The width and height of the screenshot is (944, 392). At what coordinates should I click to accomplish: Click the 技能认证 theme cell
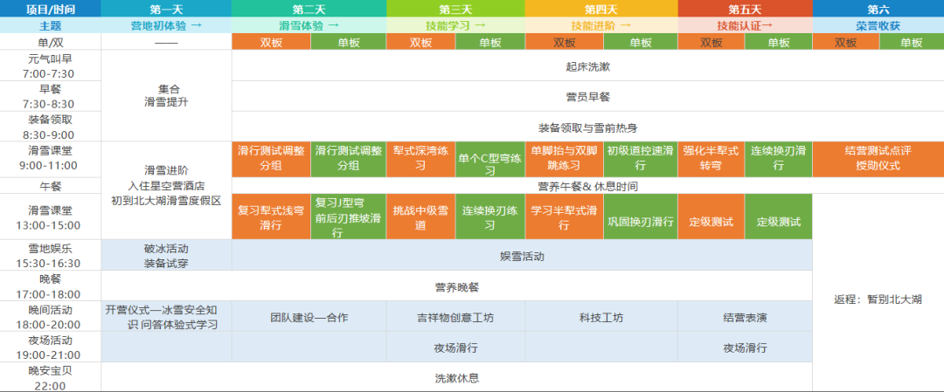click(x=745, y=25)
